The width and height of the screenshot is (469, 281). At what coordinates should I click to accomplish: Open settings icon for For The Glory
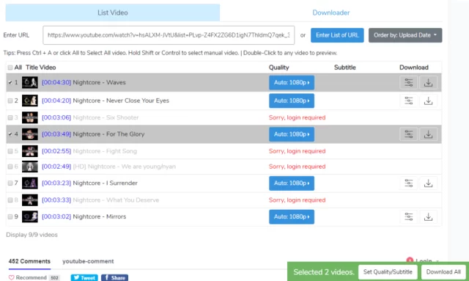coord(409,134)
